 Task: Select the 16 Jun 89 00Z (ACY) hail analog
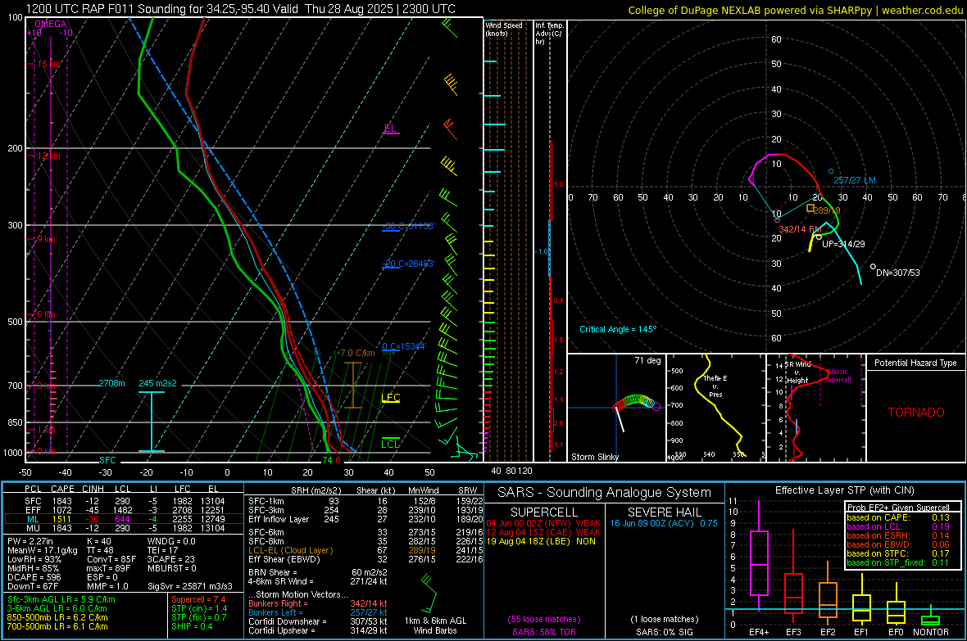[664, 523]
